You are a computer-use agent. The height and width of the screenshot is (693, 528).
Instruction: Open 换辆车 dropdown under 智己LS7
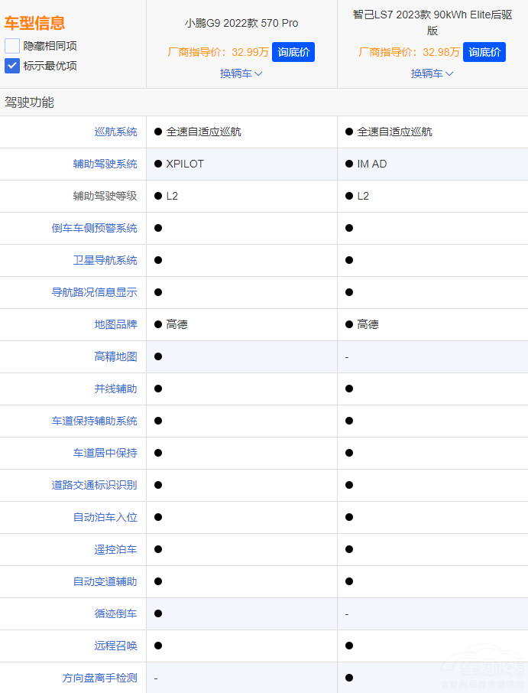[x=432, y=73]
